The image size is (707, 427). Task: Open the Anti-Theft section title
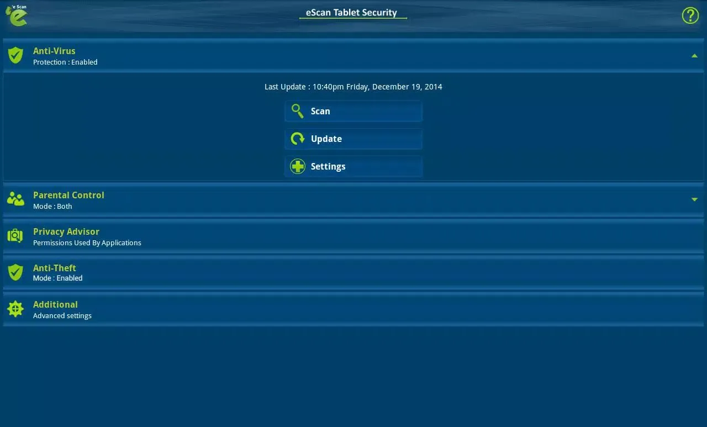pyautogui.click(x=55, y=268)
